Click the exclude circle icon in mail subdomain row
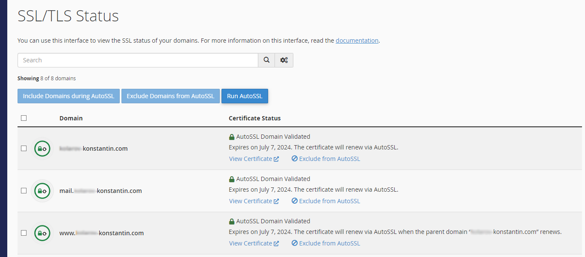 click(294, 201)
